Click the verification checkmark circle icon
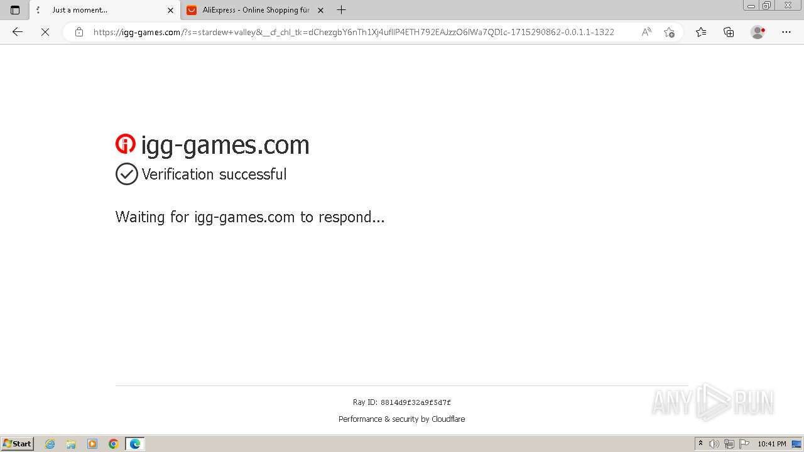This screenshot has width=804, height=452. pos(126,174)
